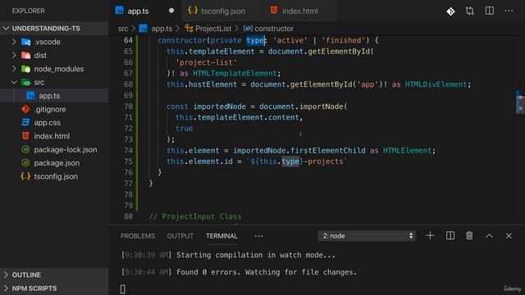Click the package.json node icon
Image resolution: width=525 pixels, height=295 pixels.
(x=25, y=163)
